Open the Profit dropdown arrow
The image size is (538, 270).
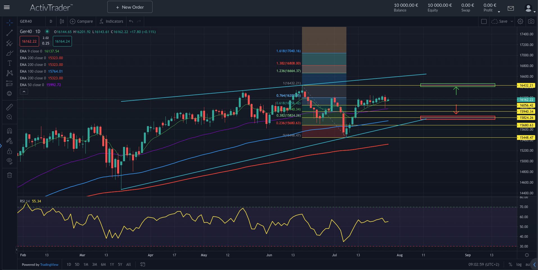pyautogui.click(x=499, y=12)
